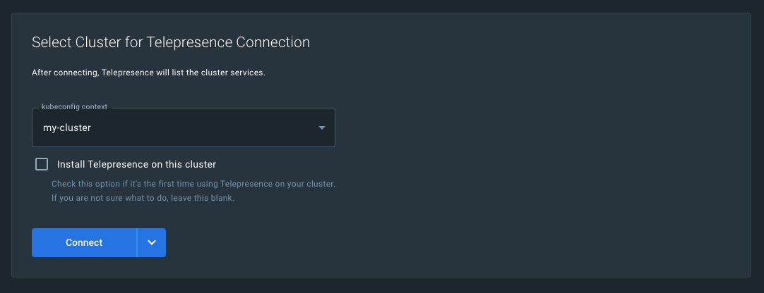Click the Connect button
This screenshot has width=764, height=293.
pos(84,242)
